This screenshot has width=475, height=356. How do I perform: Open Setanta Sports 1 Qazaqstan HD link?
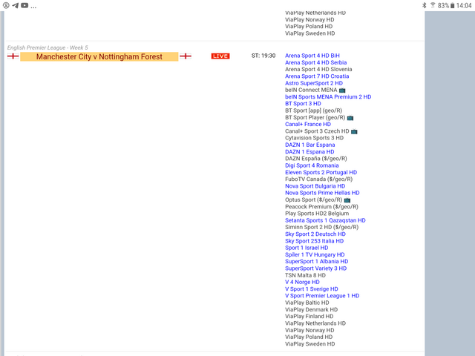pos(325,220)
